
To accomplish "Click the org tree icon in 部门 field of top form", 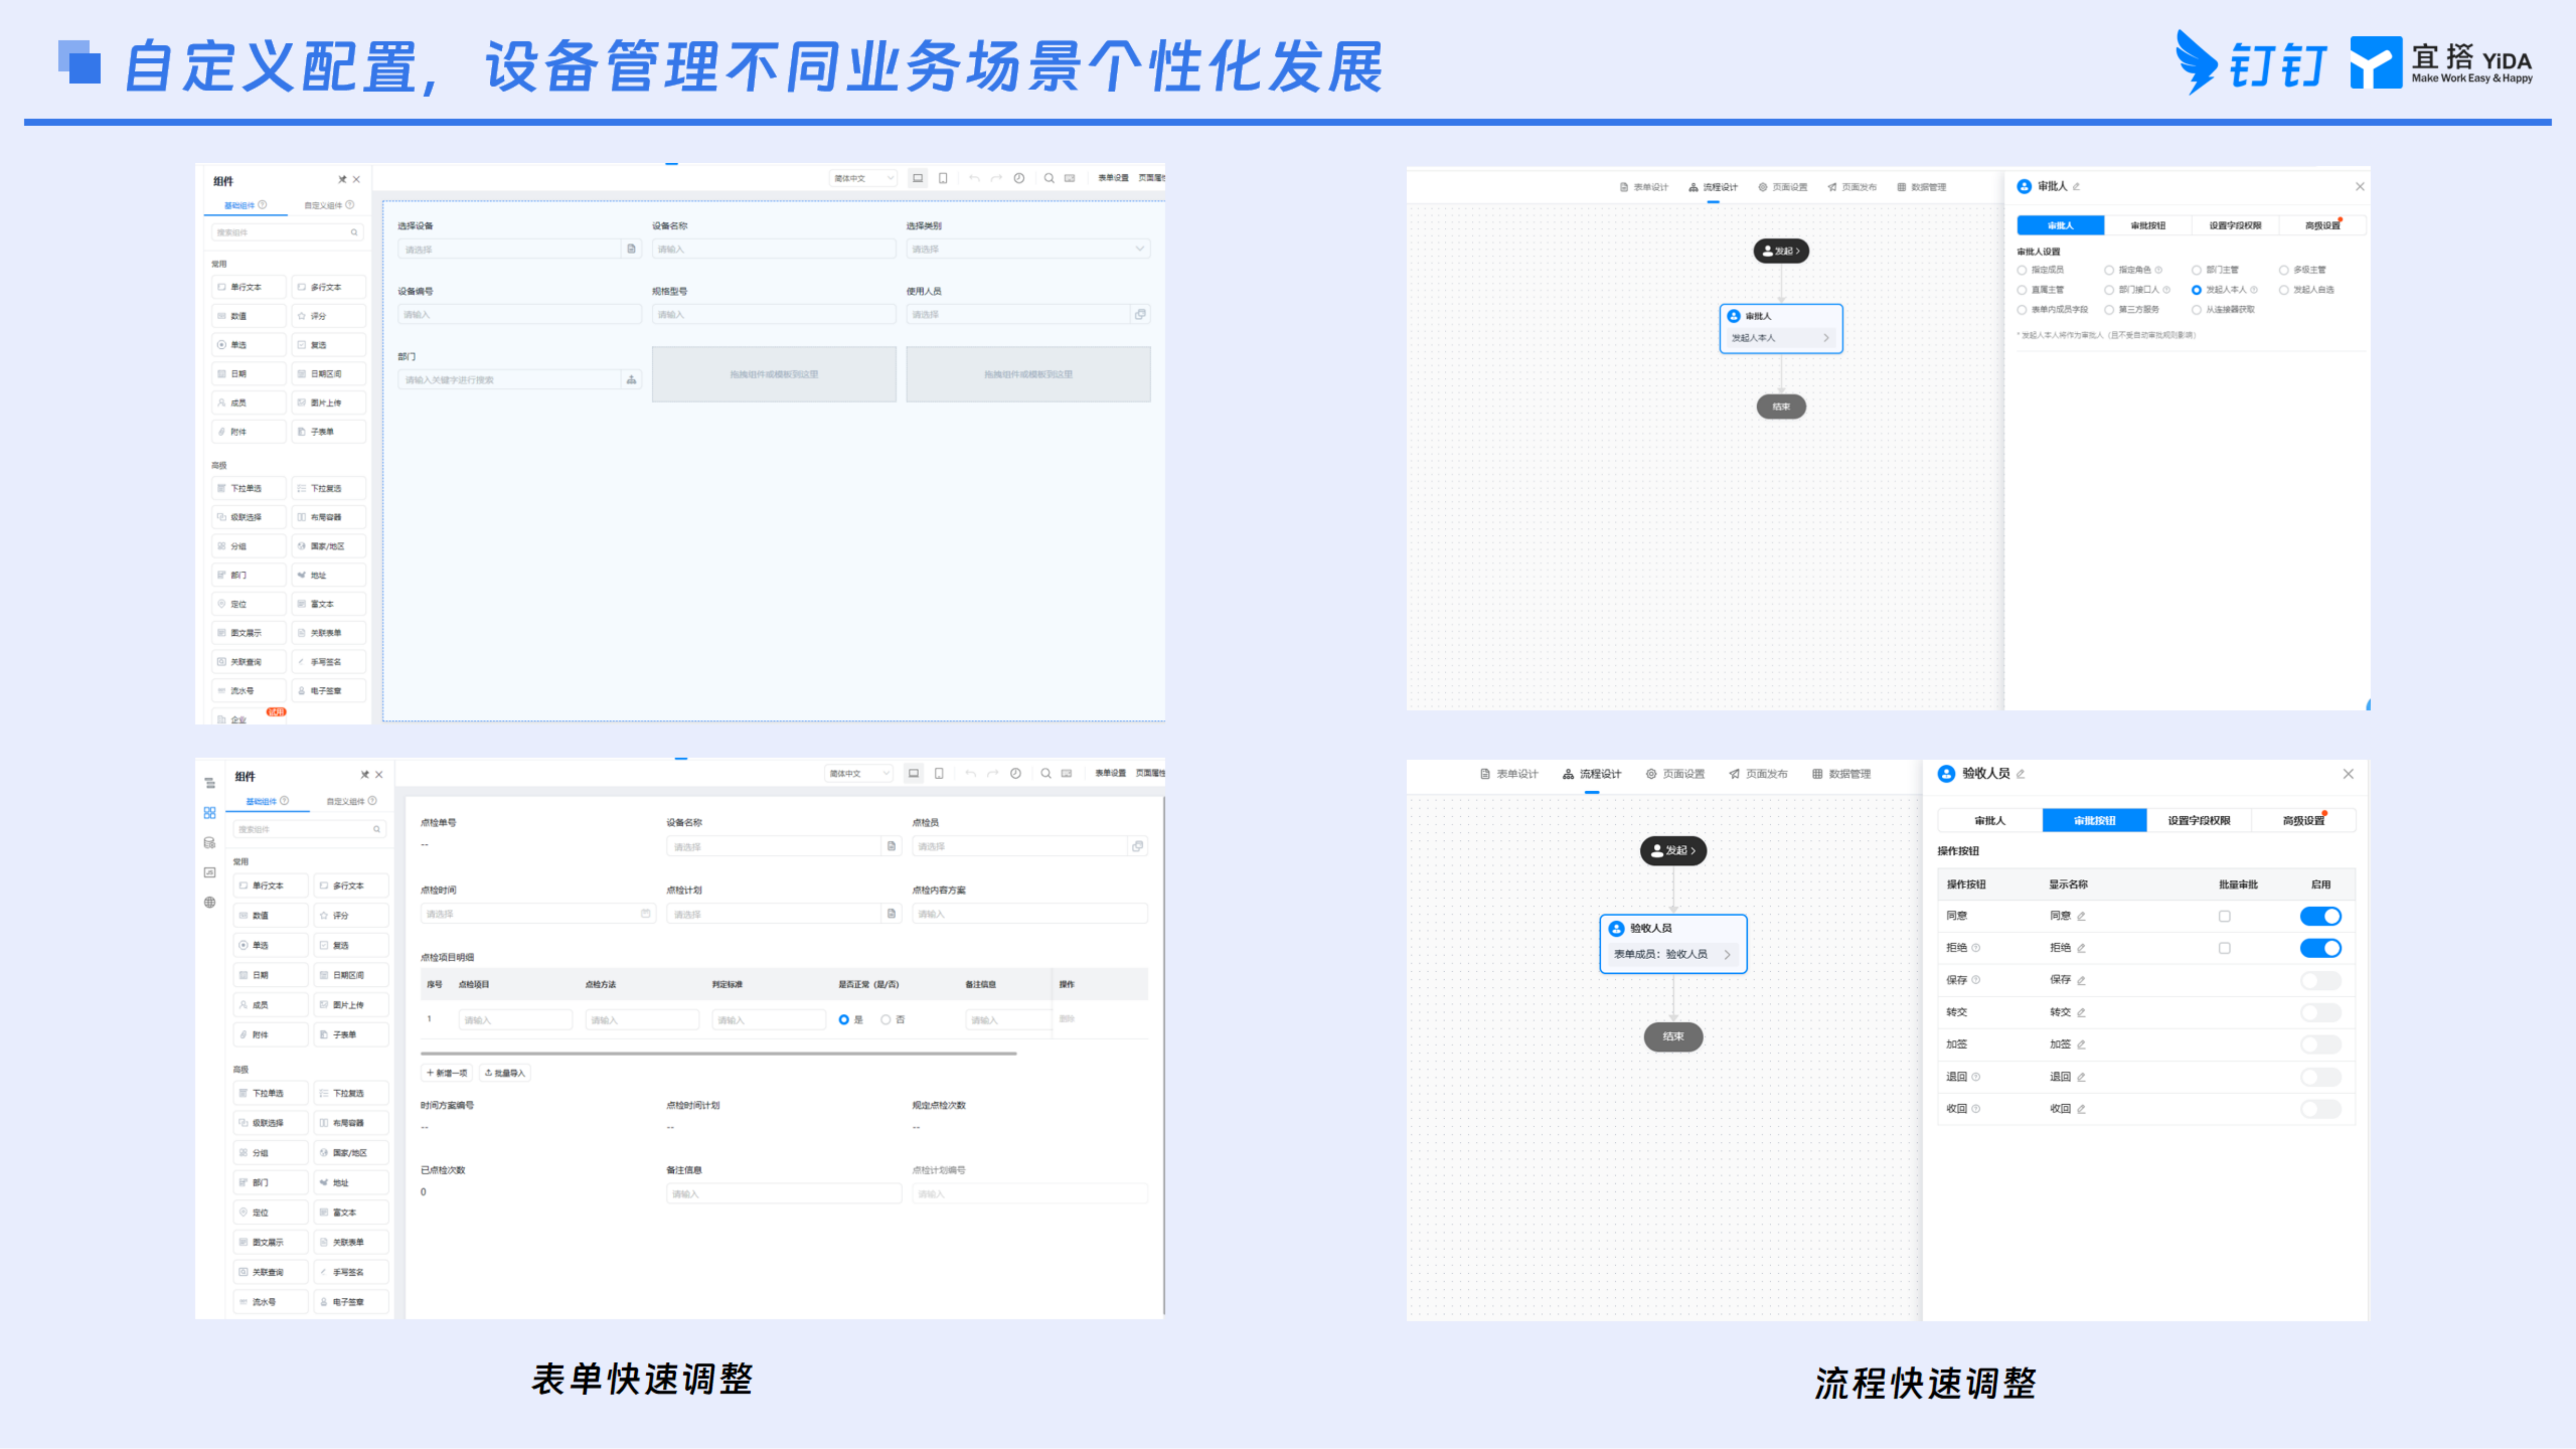I will 631,380.
